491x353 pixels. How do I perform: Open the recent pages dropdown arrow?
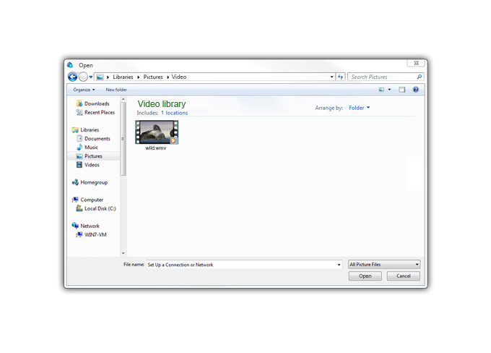click(x=91, y=77)
